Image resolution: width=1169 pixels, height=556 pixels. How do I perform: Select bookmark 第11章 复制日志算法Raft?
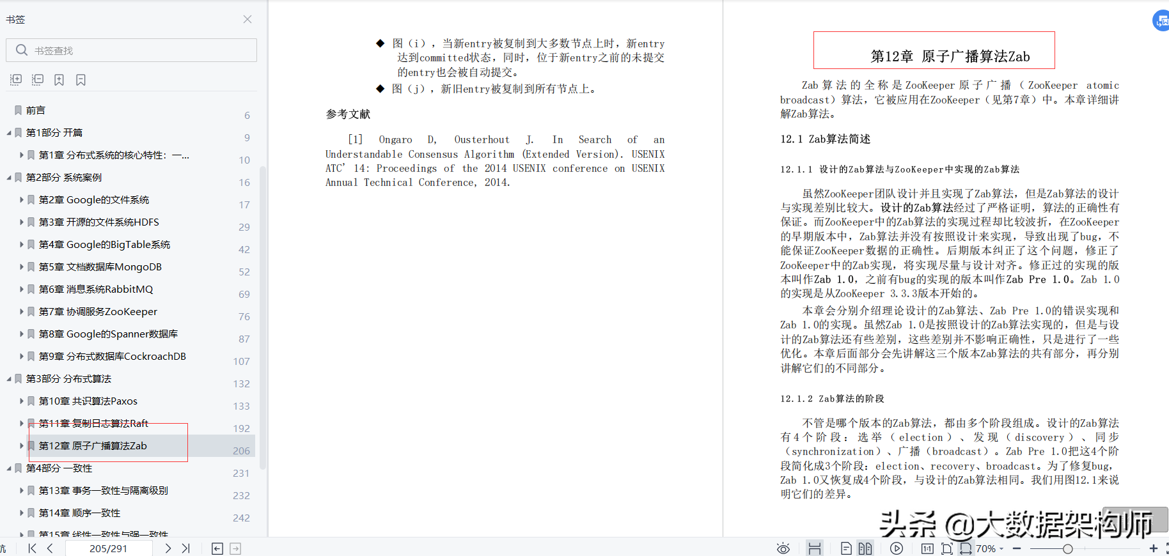coord(93,424)
